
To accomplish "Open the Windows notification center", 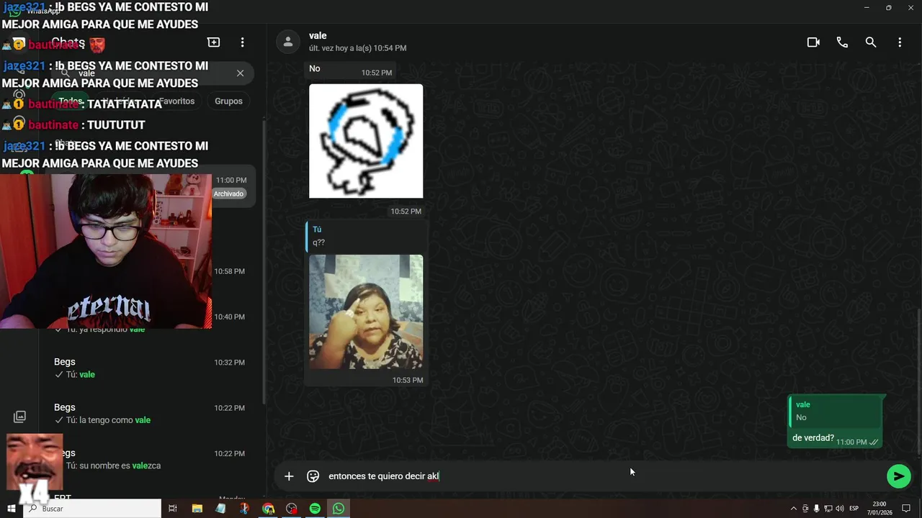I will pos(906,509).
